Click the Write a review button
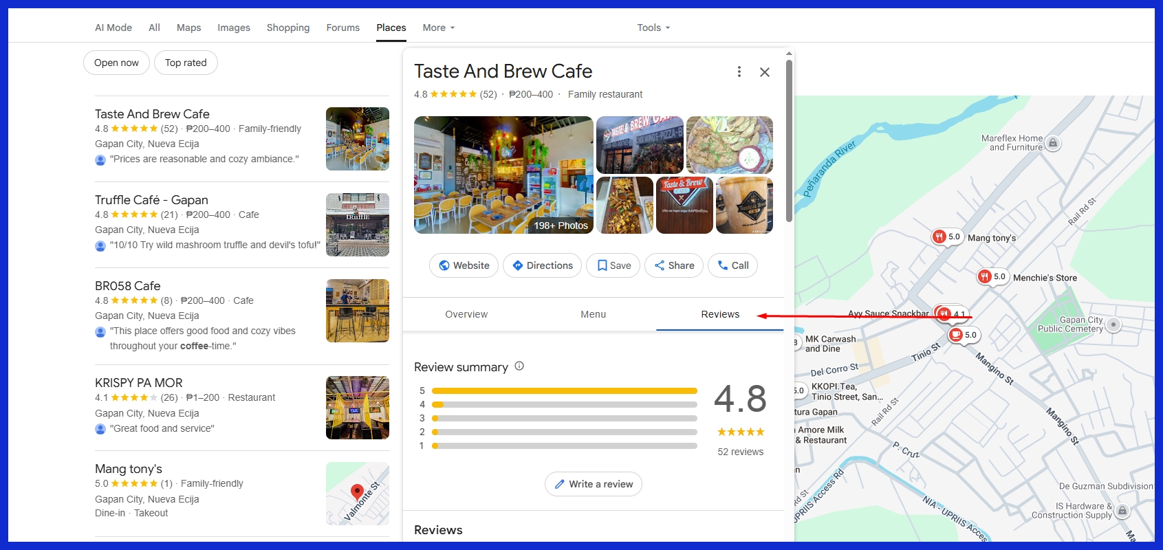 [x=593, y=484]
